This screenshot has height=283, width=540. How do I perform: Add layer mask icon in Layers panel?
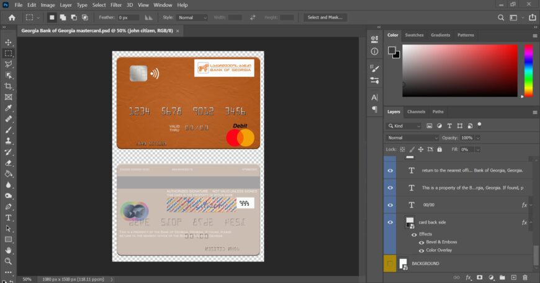(x=479, y=277)
